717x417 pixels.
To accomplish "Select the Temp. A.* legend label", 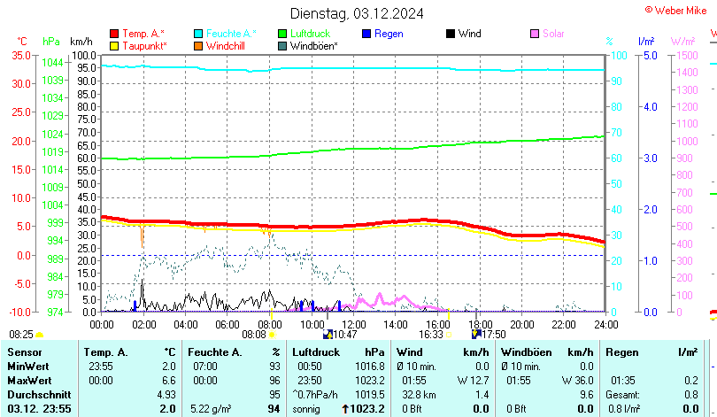I will (x=143, y=34).
